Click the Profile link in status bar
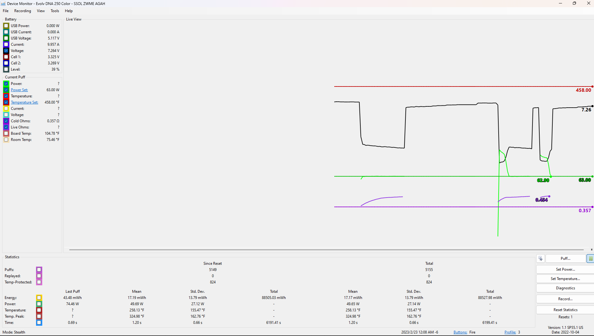 (x=510, y=332)
